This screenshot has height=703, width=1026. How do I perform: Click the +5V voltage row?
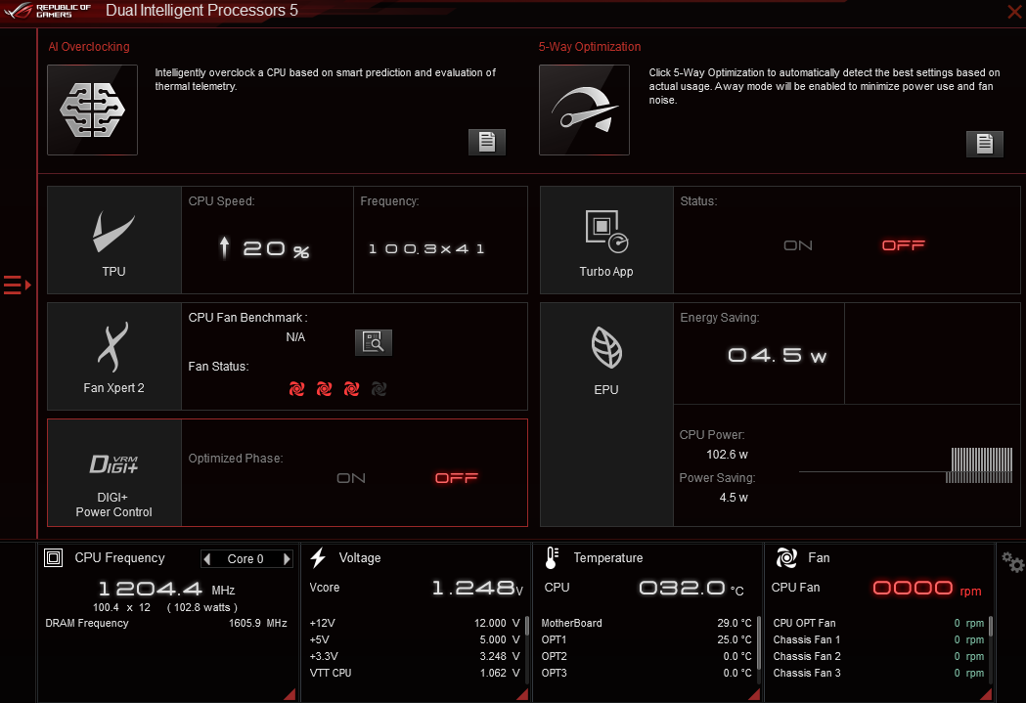[x=415, y=639]
